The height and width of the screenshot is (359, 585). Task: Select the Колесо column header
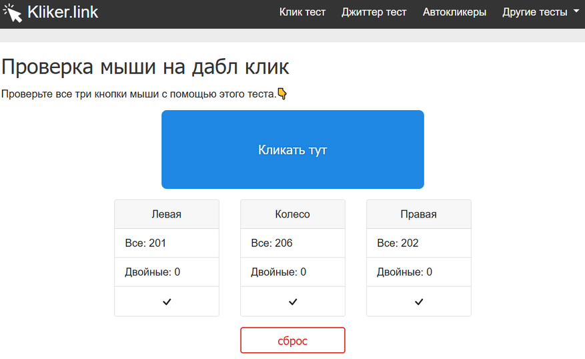click(x=293, y=214)
